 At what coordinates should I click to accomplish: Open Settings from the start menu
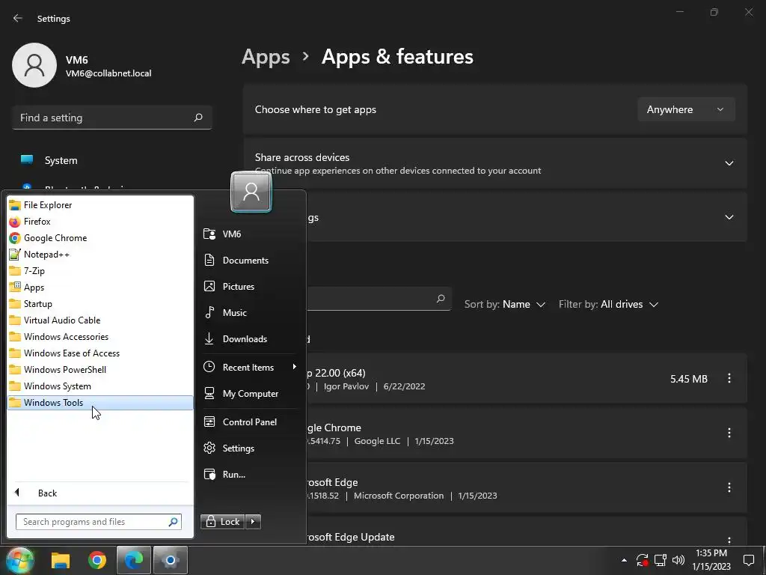[250, 448]
